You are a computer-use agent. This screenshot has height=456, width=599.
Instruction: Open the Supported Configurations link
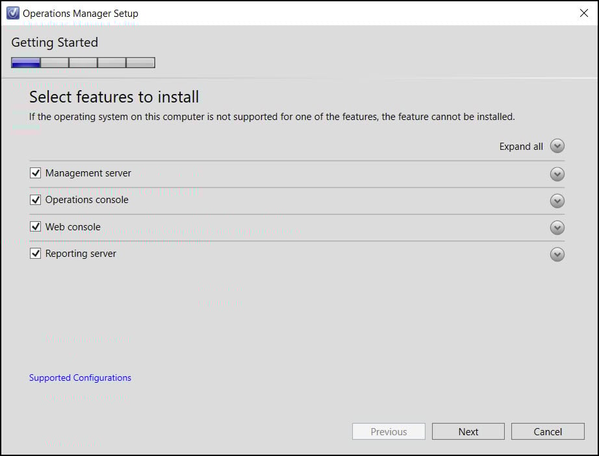(x=80, y=378)
